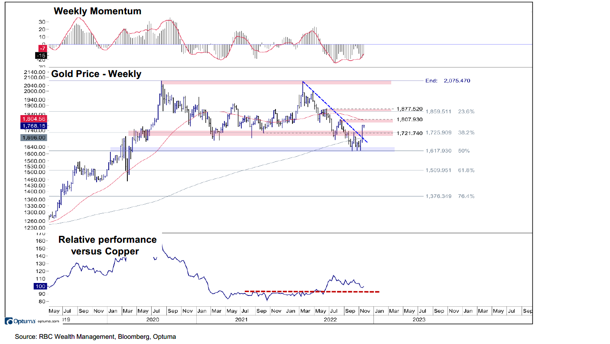This screenshot has height=344, width=610.
Task: Click the red -7 momentum value tag
Action: [x=42, y=48]
